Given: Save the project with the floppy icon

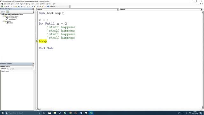Looking at the screenshot, I should pyautogui.click(x=8, y=6).
